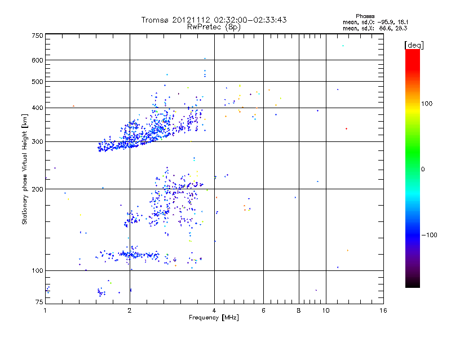This screenshot has height=338, width=451.
Task: Click the "mean, sd,O: -95.9, 18.1" line
Action: coord(375,22)
